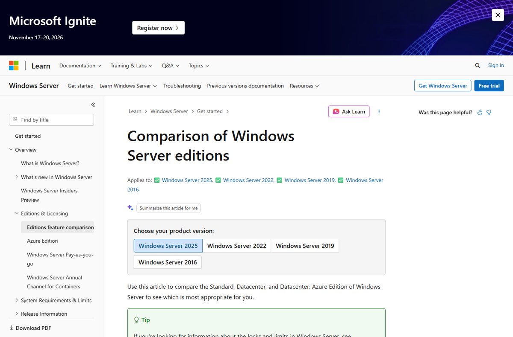Click Windows Server breadcrumb link
The height and width of the screenshot is (337, 513).
coord(169,111)
